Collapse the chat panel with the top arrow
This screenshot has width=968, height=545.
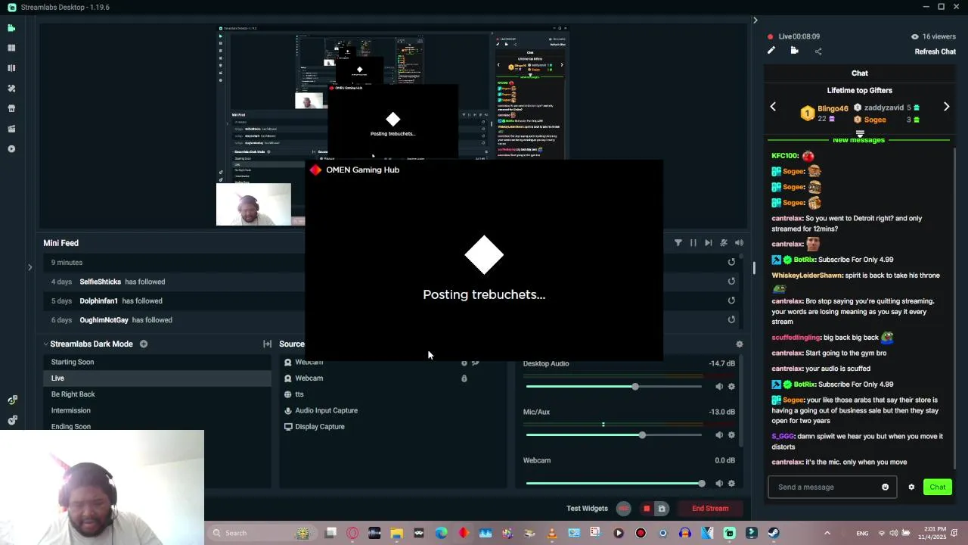click(x=755, y=20)
